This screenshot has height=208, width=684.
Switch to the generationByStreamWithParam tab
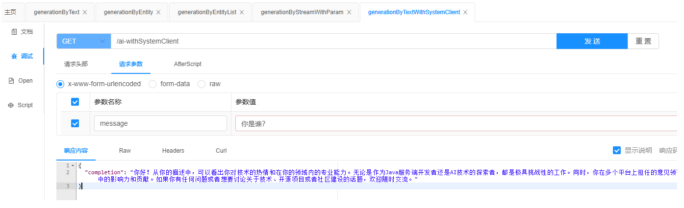(x=302, y=12)
